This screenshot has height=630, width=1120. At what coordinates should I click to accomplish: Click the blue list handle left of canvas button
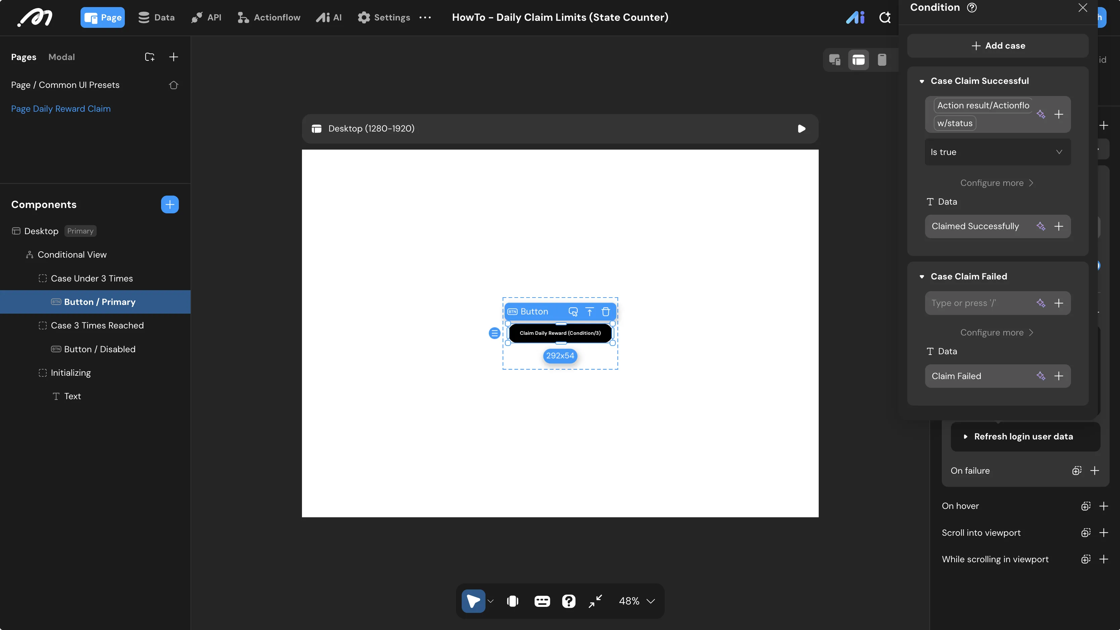pyautogui.click(x=494, y=333)
